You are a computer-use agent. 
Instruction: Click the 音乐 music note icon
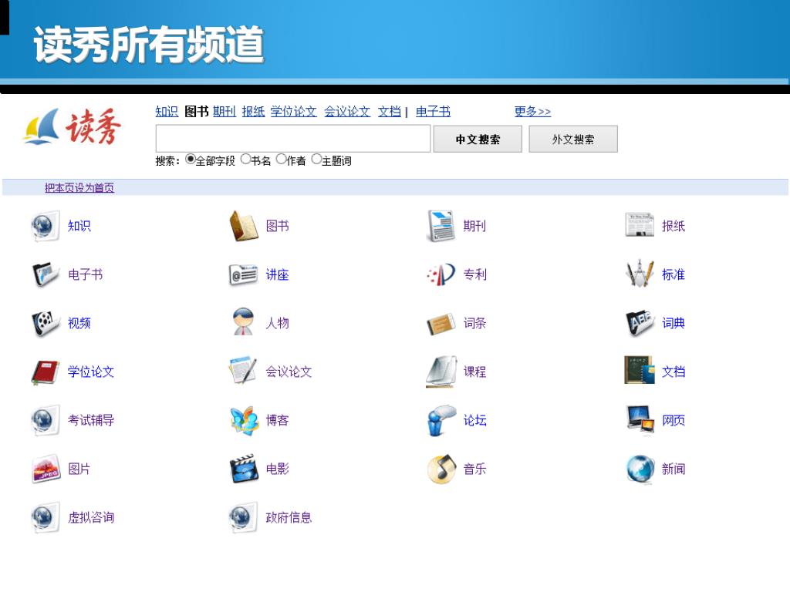tap(441, 469)
